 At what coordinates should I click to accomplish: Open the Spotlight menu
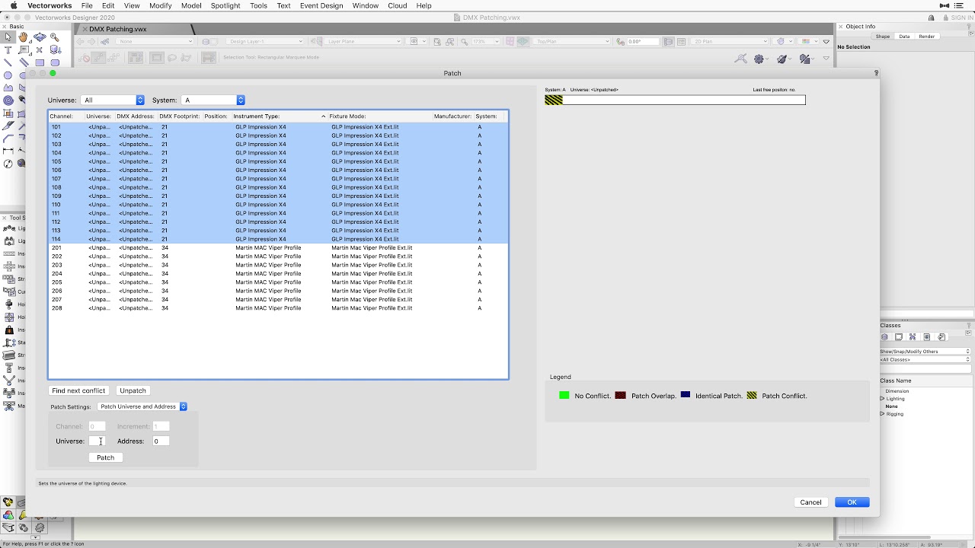(225, 5)
